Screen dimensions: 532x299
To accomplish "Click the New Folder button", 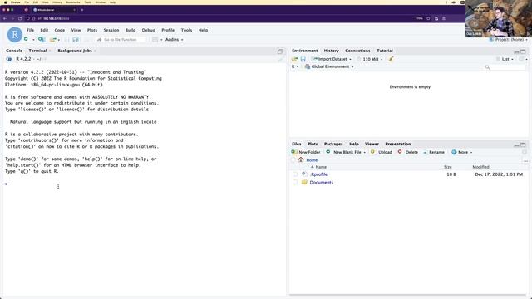I will click(x=306, y=152).
